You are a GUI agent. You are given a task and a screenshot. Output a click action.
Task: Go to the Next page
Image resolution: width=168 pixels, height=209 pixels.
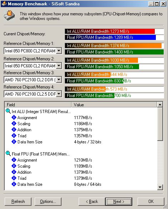[119, 202]
